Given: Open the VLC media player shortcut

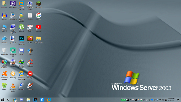Looking at the screenshot, I should 13,87.
